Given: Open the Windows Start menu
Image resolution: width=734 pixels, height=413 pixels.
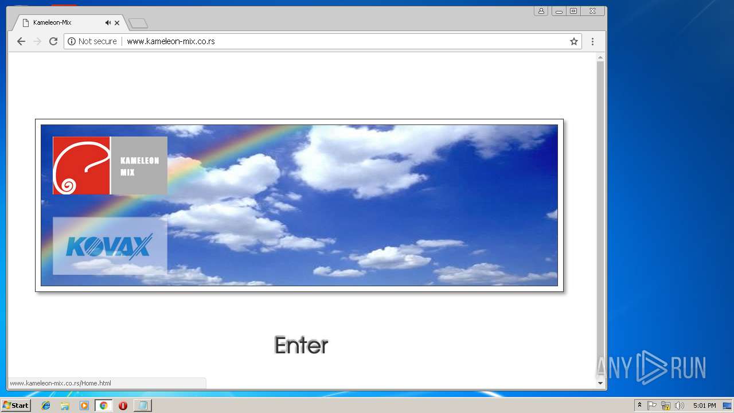Looking at the screenshot, I should (x=15, y=406).
